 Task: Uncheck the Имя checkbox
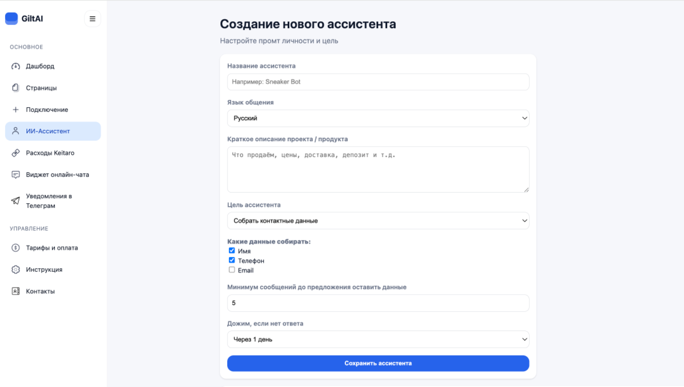(232, 251)
